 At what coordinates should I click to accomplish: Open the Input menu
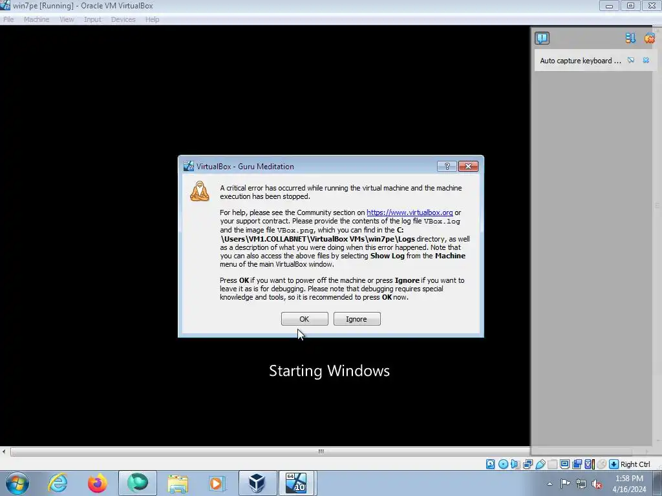coord(92,19)
